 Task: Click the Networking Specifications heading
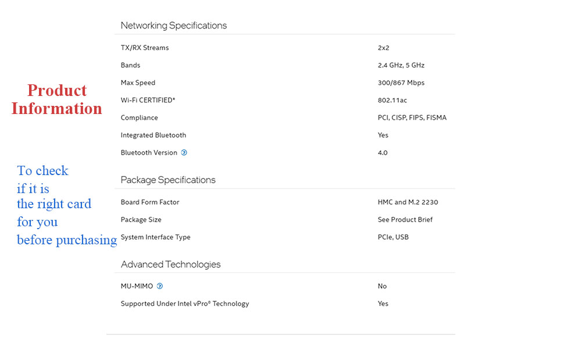[173, 26]
